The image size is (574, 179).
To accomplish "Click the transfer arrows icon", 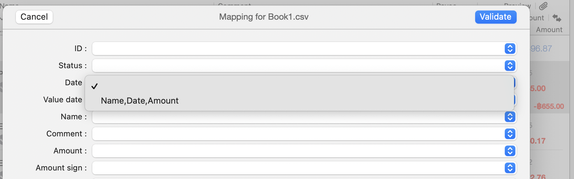I will 557,18.
